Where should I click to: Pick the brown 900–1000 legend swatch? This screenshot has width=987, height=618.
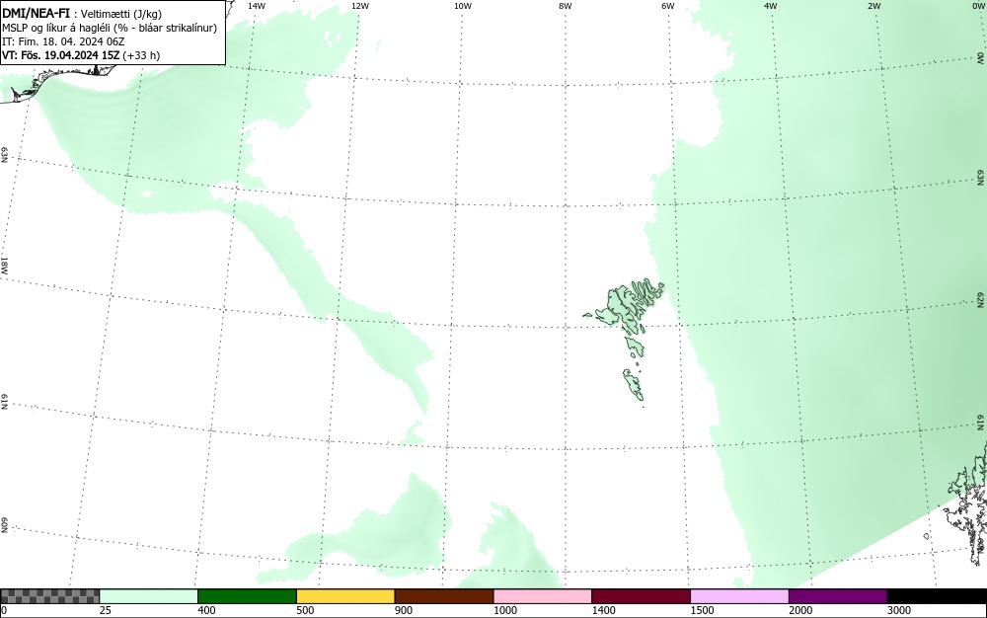point(444,596)
